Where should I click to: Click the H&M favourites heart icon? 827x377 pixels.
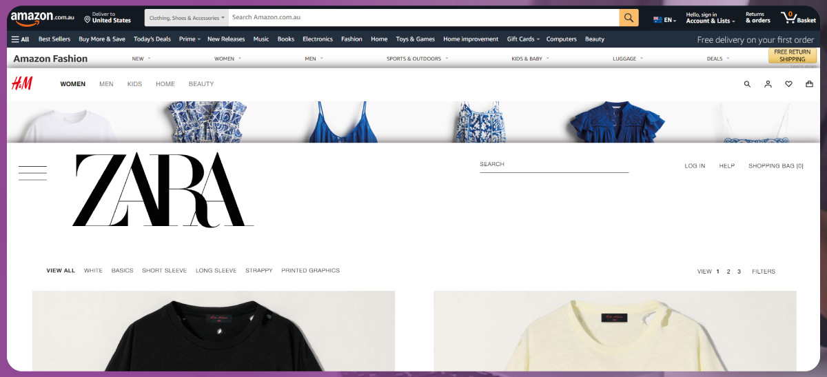[x=788, y=84]
